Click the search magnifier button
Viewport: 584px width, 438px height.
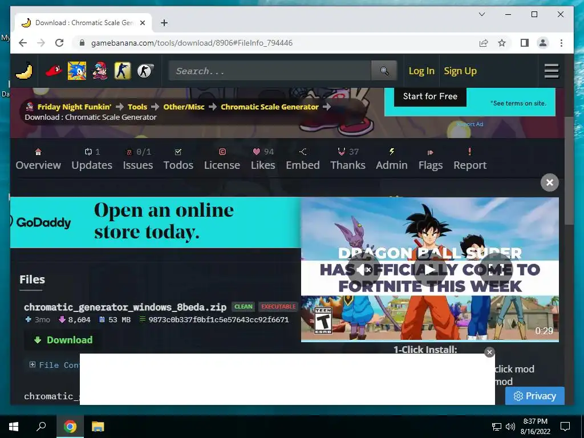pyautogui.click(x=384, y=71)
